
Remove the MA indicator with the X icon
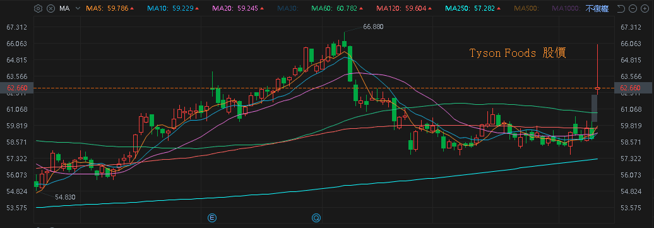pos(51,8)
